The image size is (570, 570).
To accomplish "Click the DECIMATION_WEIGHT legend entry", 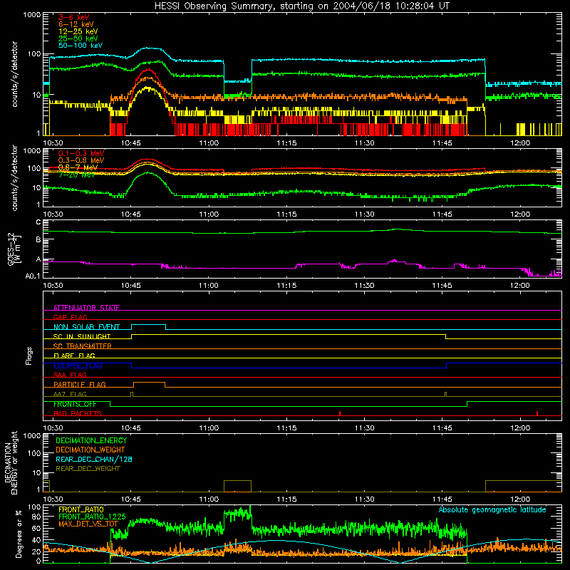I will [x=90, y=450].
